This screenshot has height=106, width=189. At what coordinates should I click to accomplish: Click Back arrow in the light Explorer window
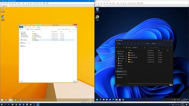click(20, 29)
